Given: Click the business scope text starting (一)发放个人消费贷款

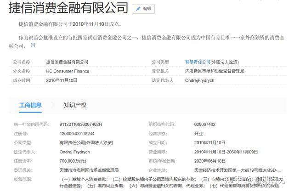Looking at the screenshot, I should pos(171,182).
